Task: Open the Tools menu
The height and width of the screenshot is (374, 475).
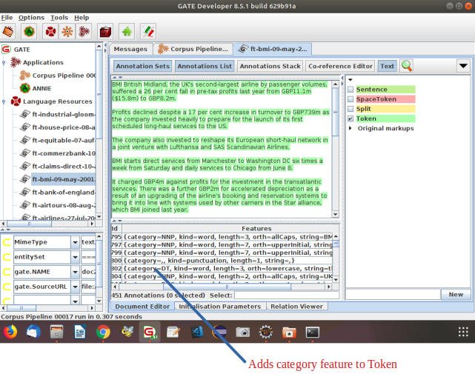Action: click(x=59, y=18)
